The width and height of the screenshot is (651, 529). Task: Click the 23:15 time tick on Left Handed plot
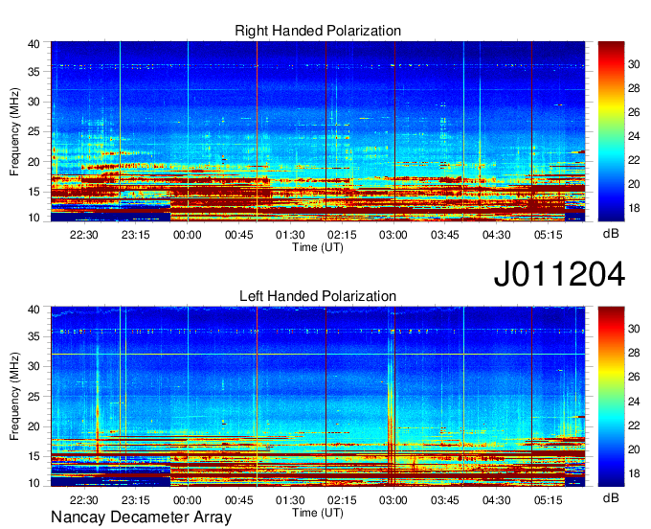[x=135, y=500]
